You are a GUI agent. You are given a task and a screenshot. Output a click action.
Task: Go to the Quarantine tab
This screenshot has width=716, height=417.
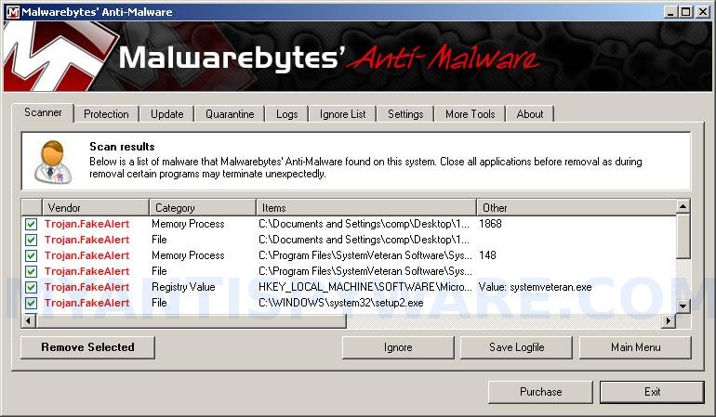[x=230, y=114]
